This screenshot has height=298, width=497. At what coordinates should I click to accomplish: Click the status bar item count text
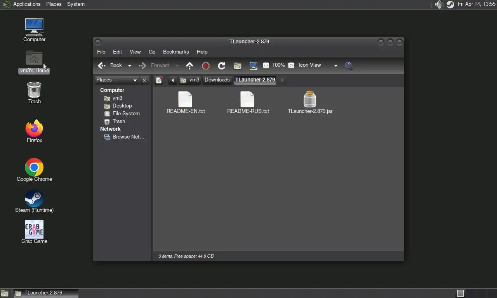pos(186,256)
